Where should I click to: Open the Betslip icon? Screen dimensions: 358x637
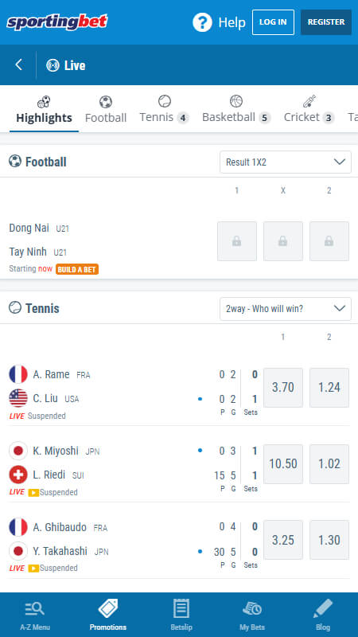(x=181, y=608)
